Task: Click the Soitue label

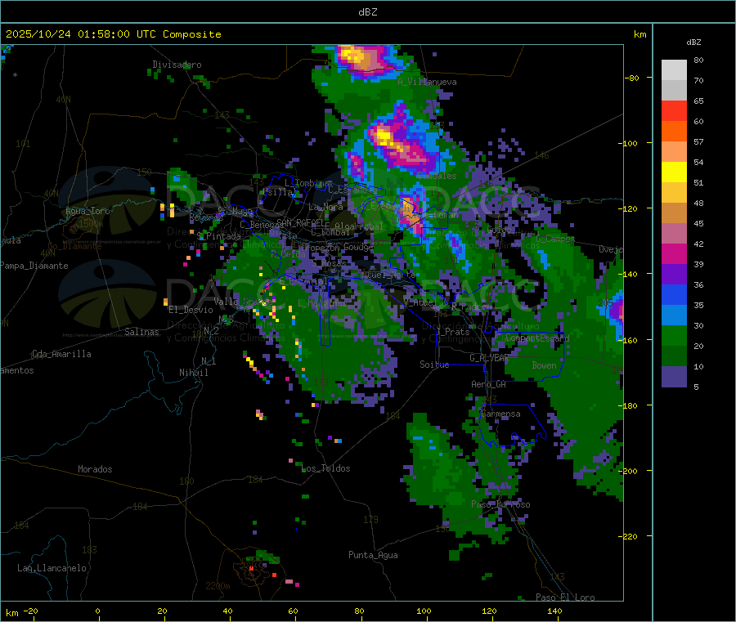Action: click(434, 365)
